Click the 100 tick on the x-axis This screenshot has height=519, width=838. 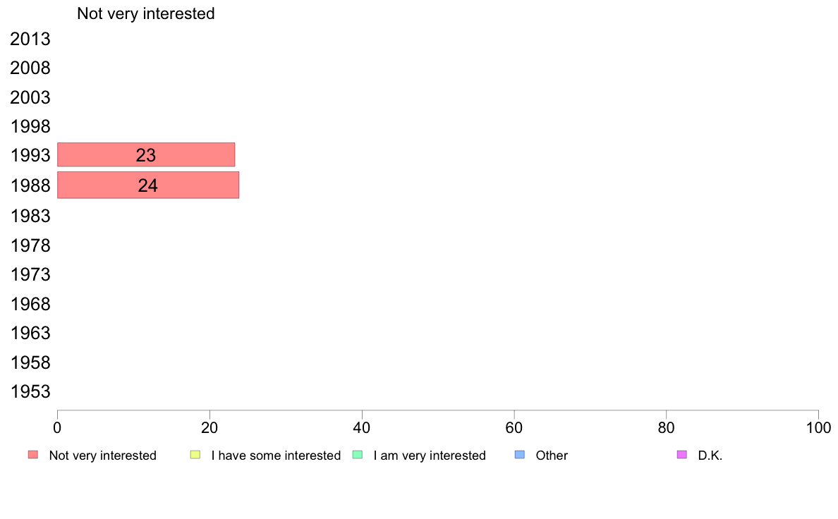tap(818, 427)
